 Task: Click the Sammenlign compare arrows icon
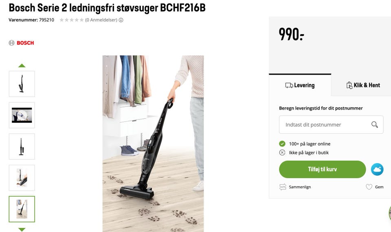283,187
